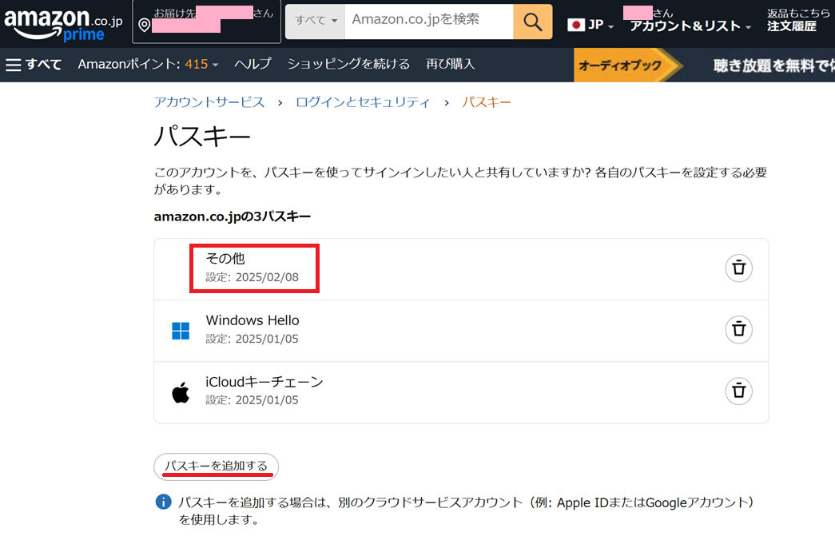The height and width of the screenshot is (540, 835).
Task: Click the お届け先 delivery address box
Action: click(207, 22)
